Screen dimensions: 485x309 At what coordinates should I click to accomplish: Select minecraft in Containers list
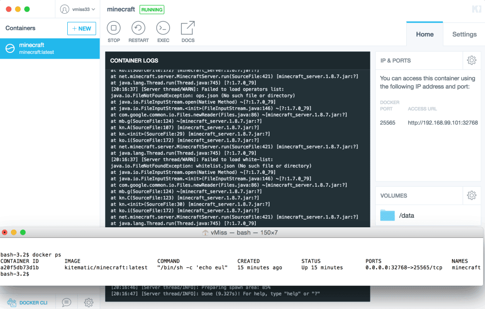tap(50, 49)
